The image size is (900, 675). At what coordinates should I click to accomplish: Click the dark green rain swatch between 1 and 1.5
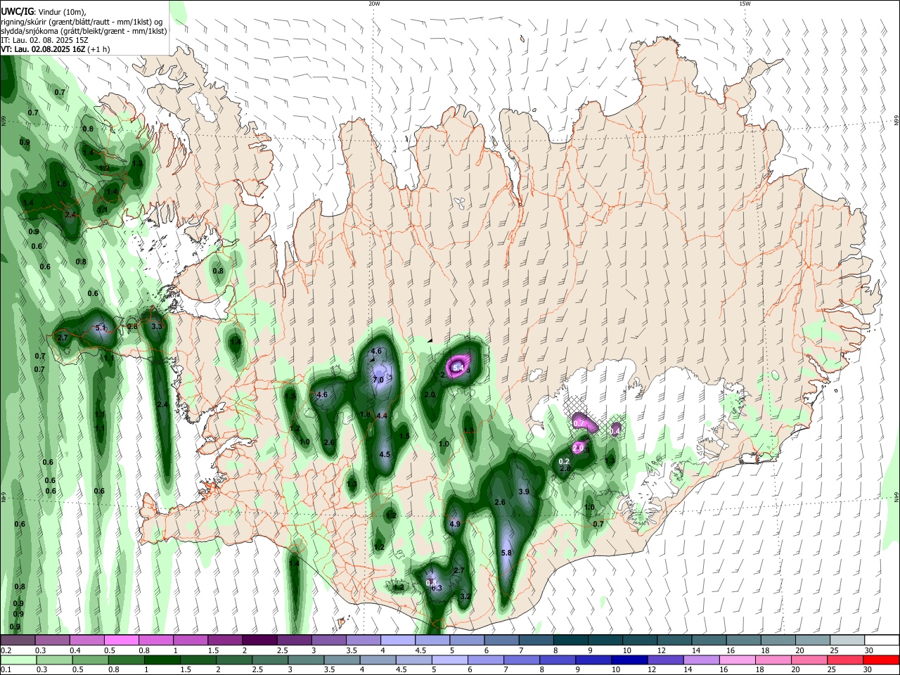162,660
